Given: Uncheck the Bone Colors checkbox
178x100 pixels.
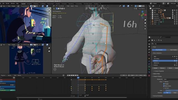Looking at the screenshot, I should coord(164,86).
